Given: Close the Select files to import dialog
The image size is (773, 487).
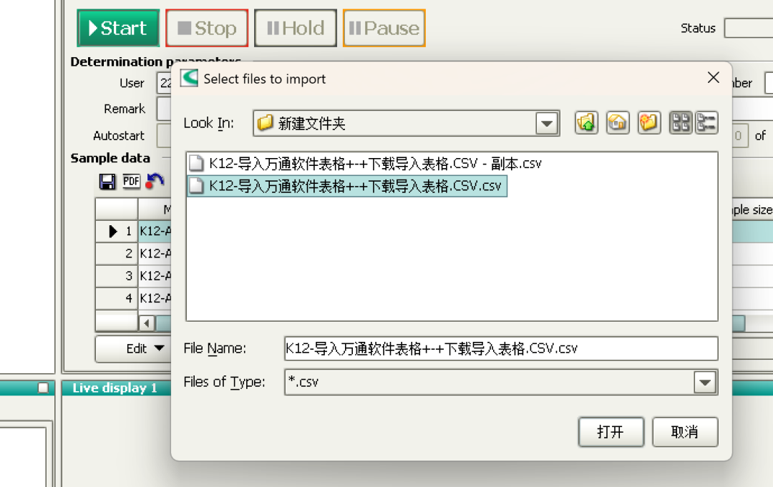Looking at the screenshot, I should coord(713,77).
